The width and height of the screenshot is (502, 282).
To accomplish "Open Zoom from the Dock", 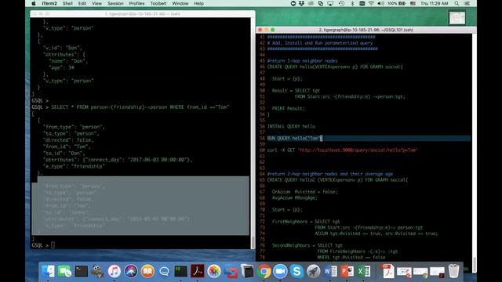I will click(x=280, y=272).
